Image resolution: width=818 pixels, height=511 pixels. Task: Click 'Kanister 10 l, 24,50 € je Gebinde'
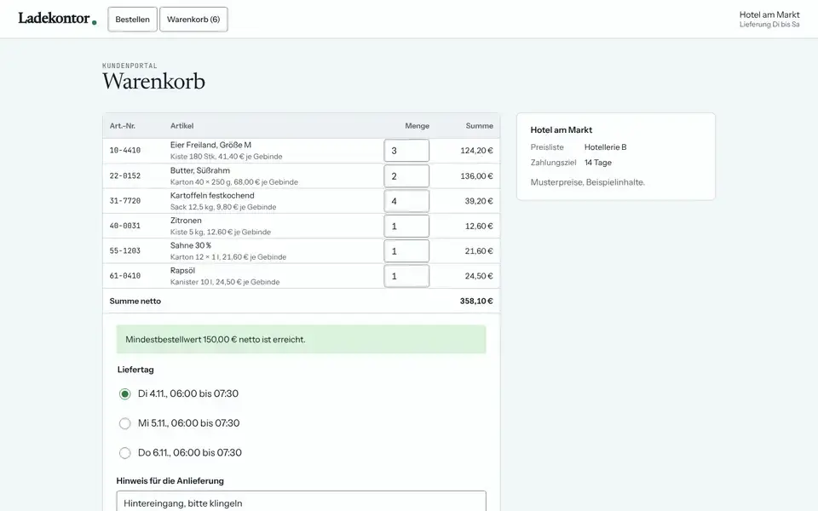tap(225, 282)
